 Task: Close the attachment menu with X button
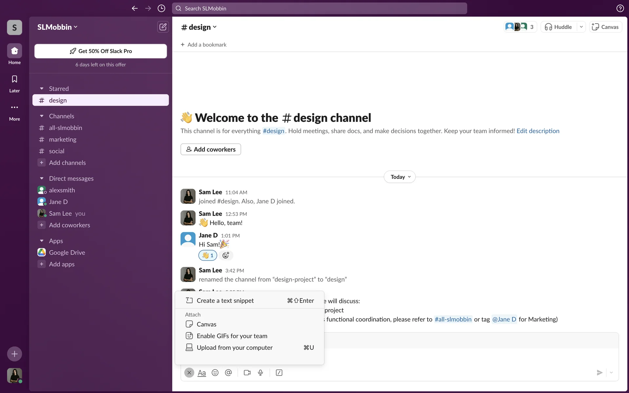pos(189,373)
